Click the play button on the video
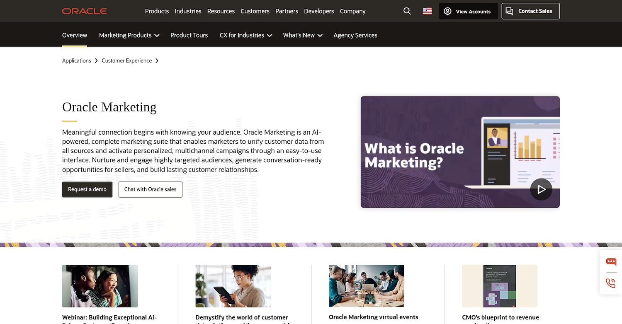 click(x=541, y=189)
